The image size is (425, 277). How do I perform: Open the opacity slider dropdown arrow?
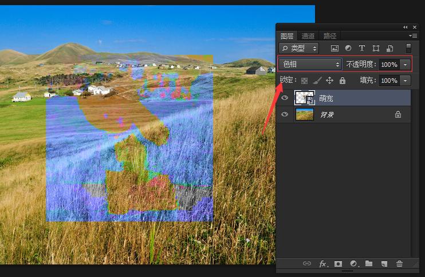click(x=405, y=65)
